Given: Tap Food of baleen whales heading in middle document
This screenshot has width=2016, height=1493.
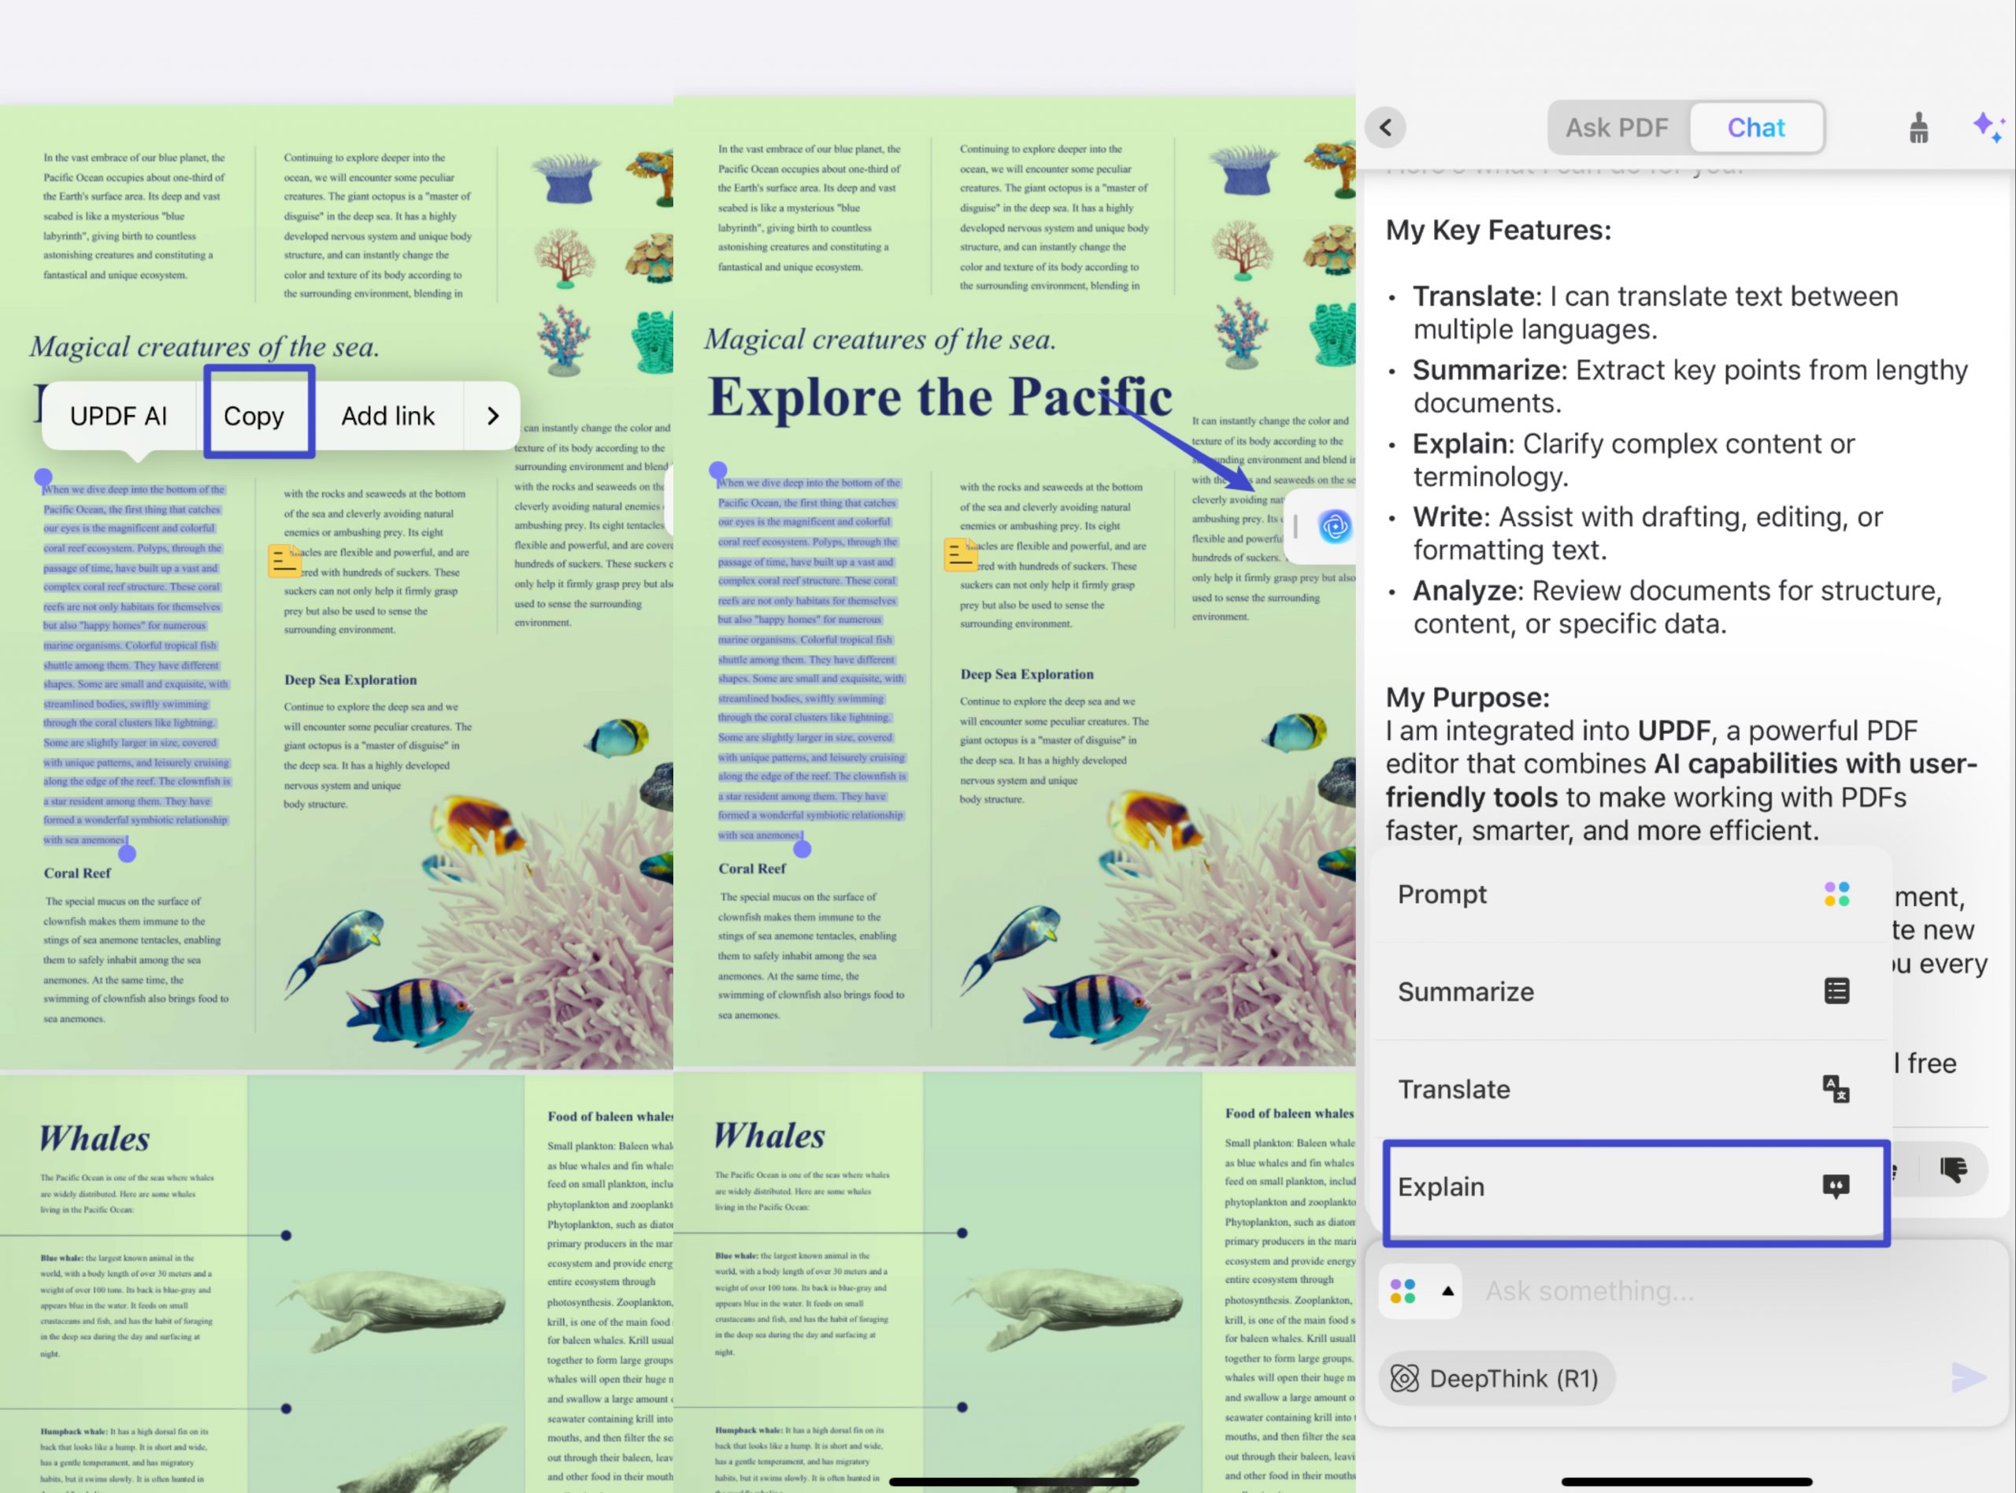Looking at the screenshot, I should 1289,1113.
